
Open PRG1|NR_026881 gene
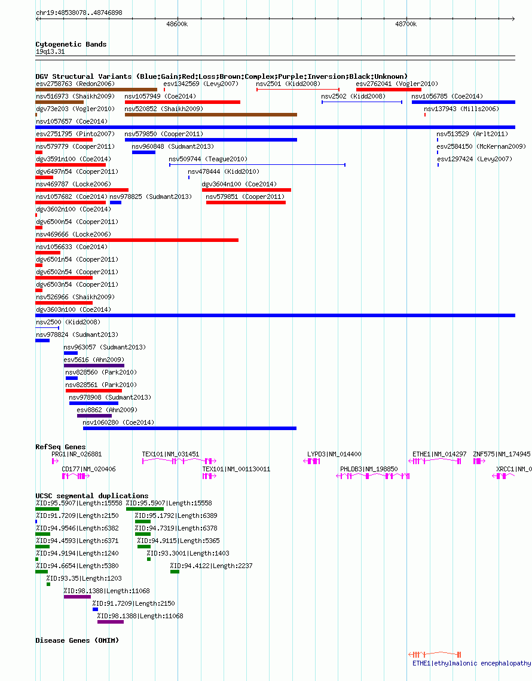(77, 455)
